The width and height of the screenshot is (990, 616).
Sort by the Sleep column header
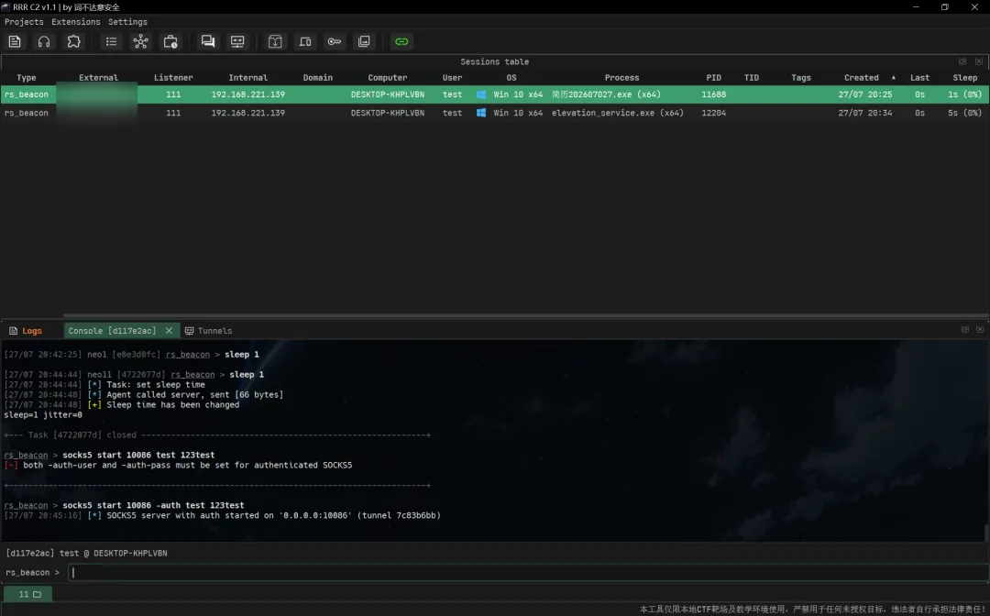pos(964,78)
